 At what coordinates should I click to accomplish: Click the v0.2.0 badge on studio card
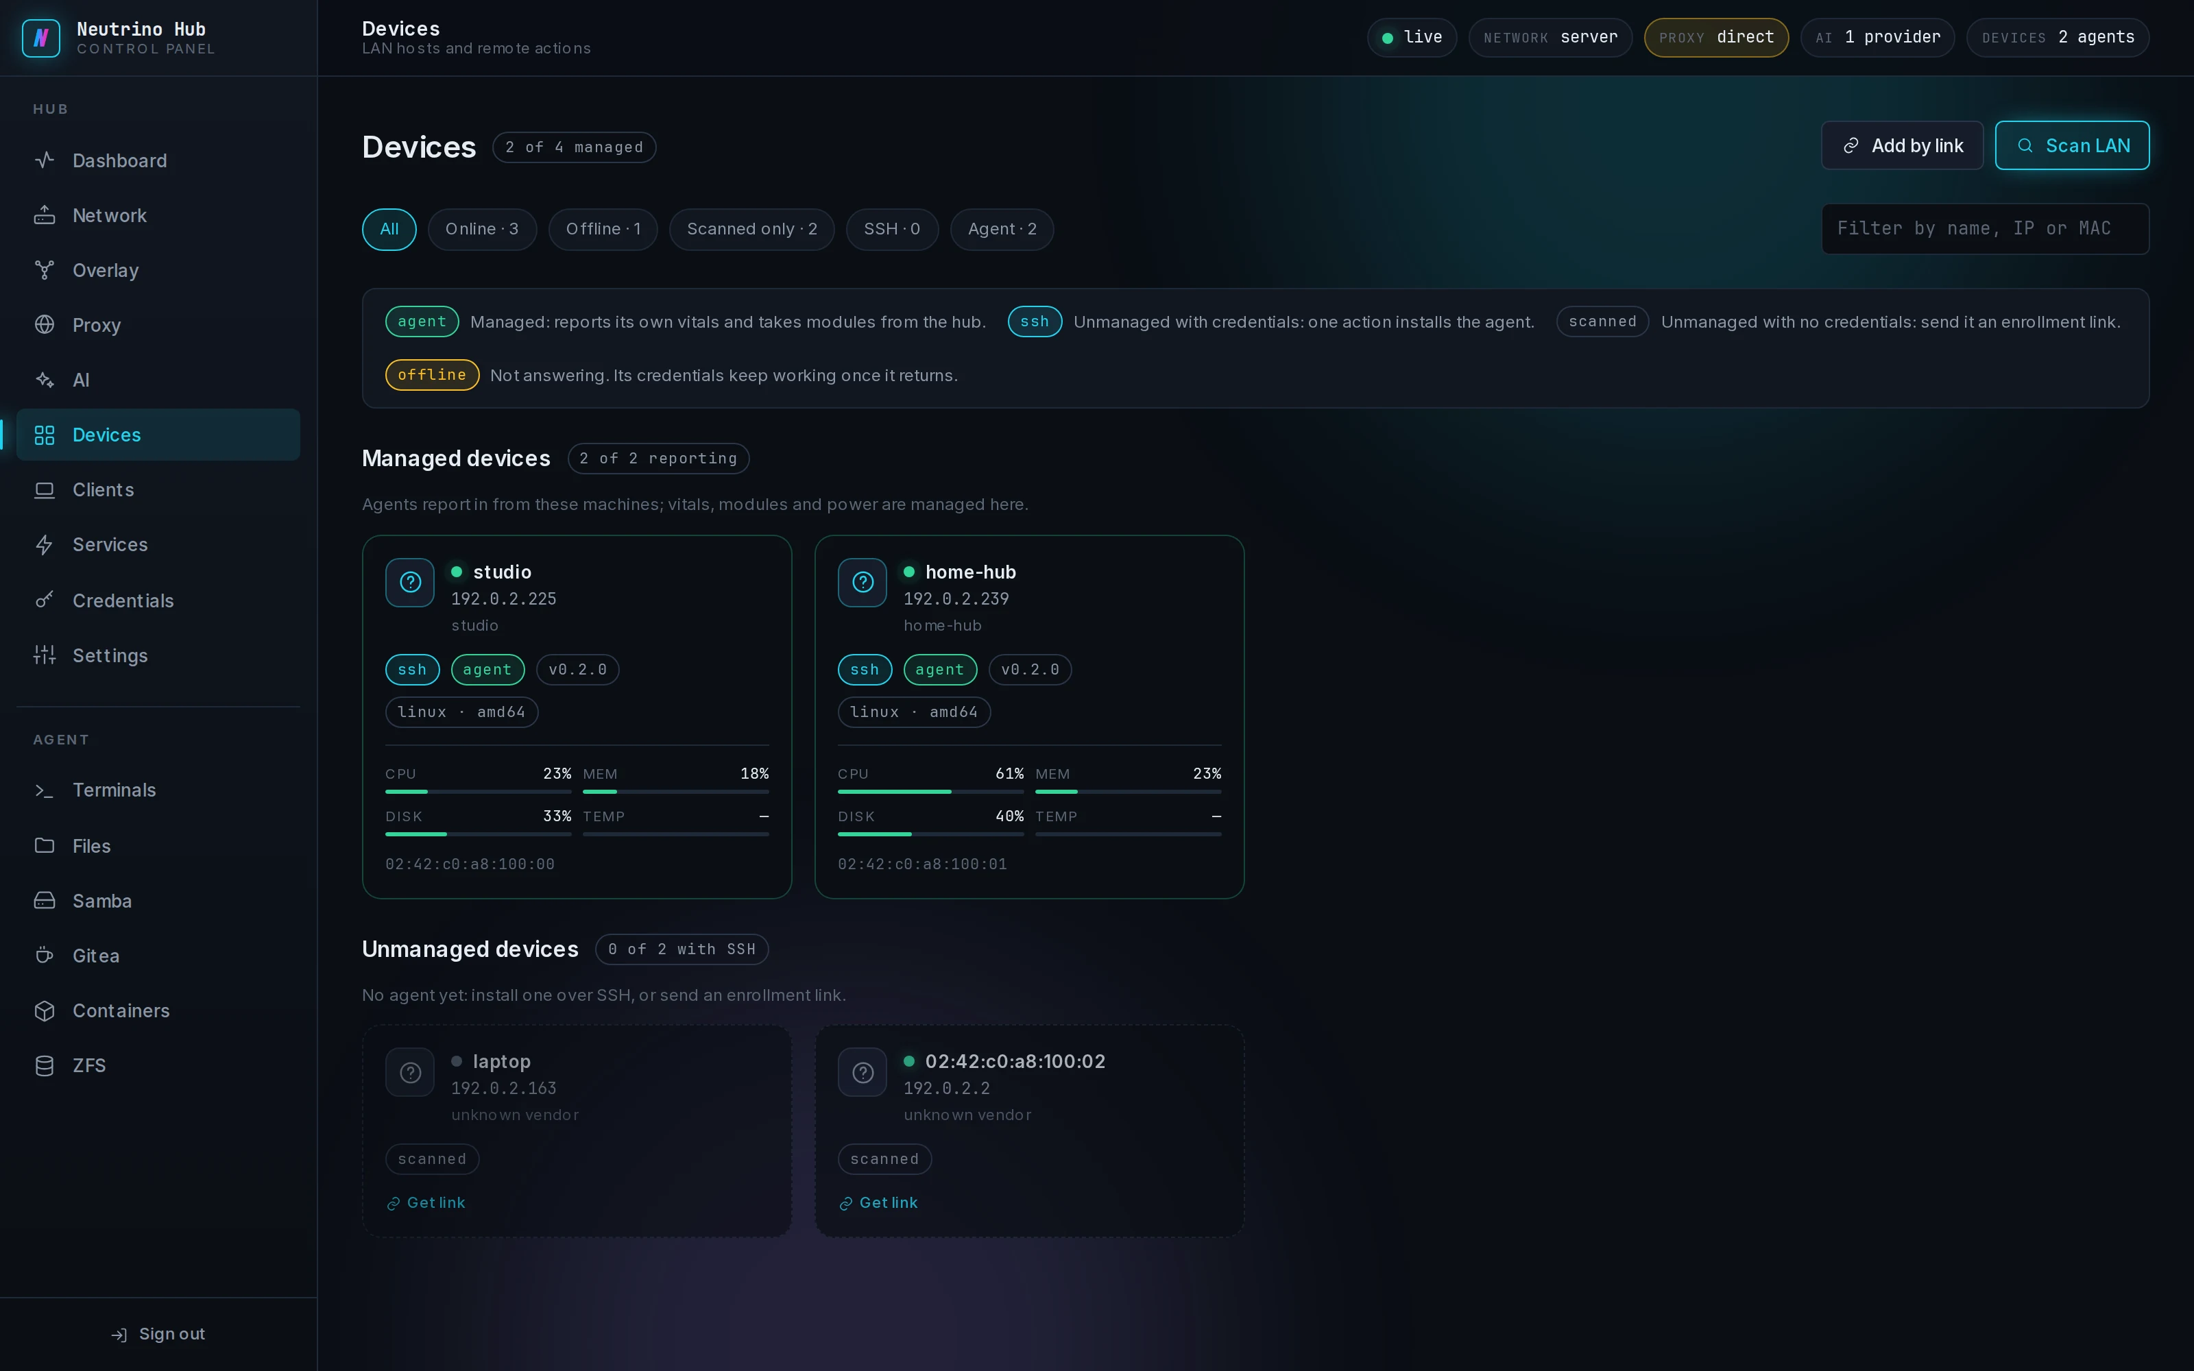(x=577, y=670)
